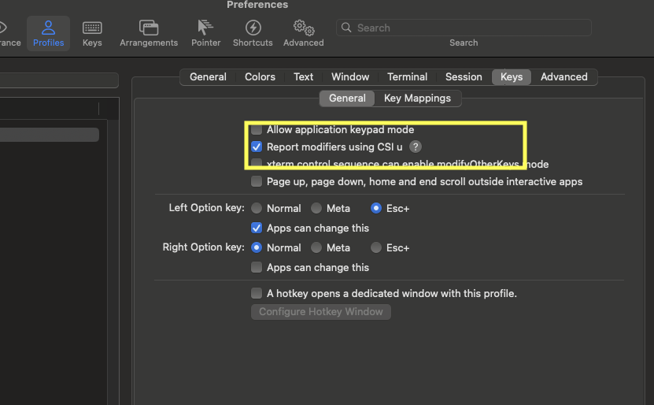Viewport: 654px width, 405px height.
Task: Open the Pointer preferences pane
Action: 205,34
